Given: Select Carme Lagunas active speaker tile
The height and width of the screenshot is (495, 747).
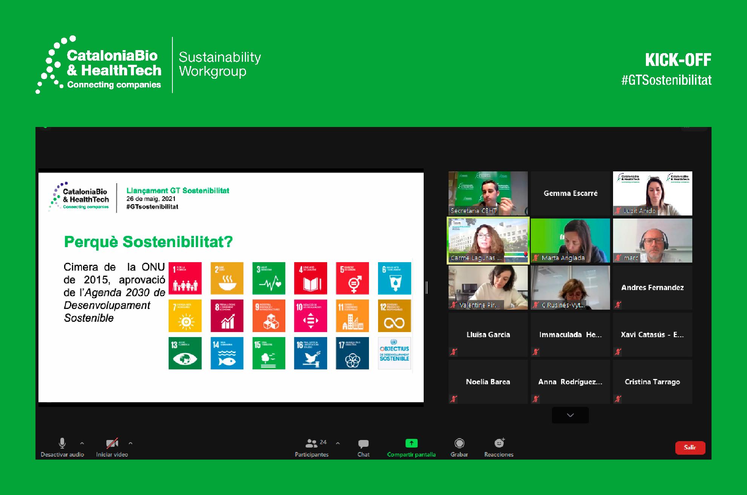Looking at the screenshot, I should [x=488, y=240].
